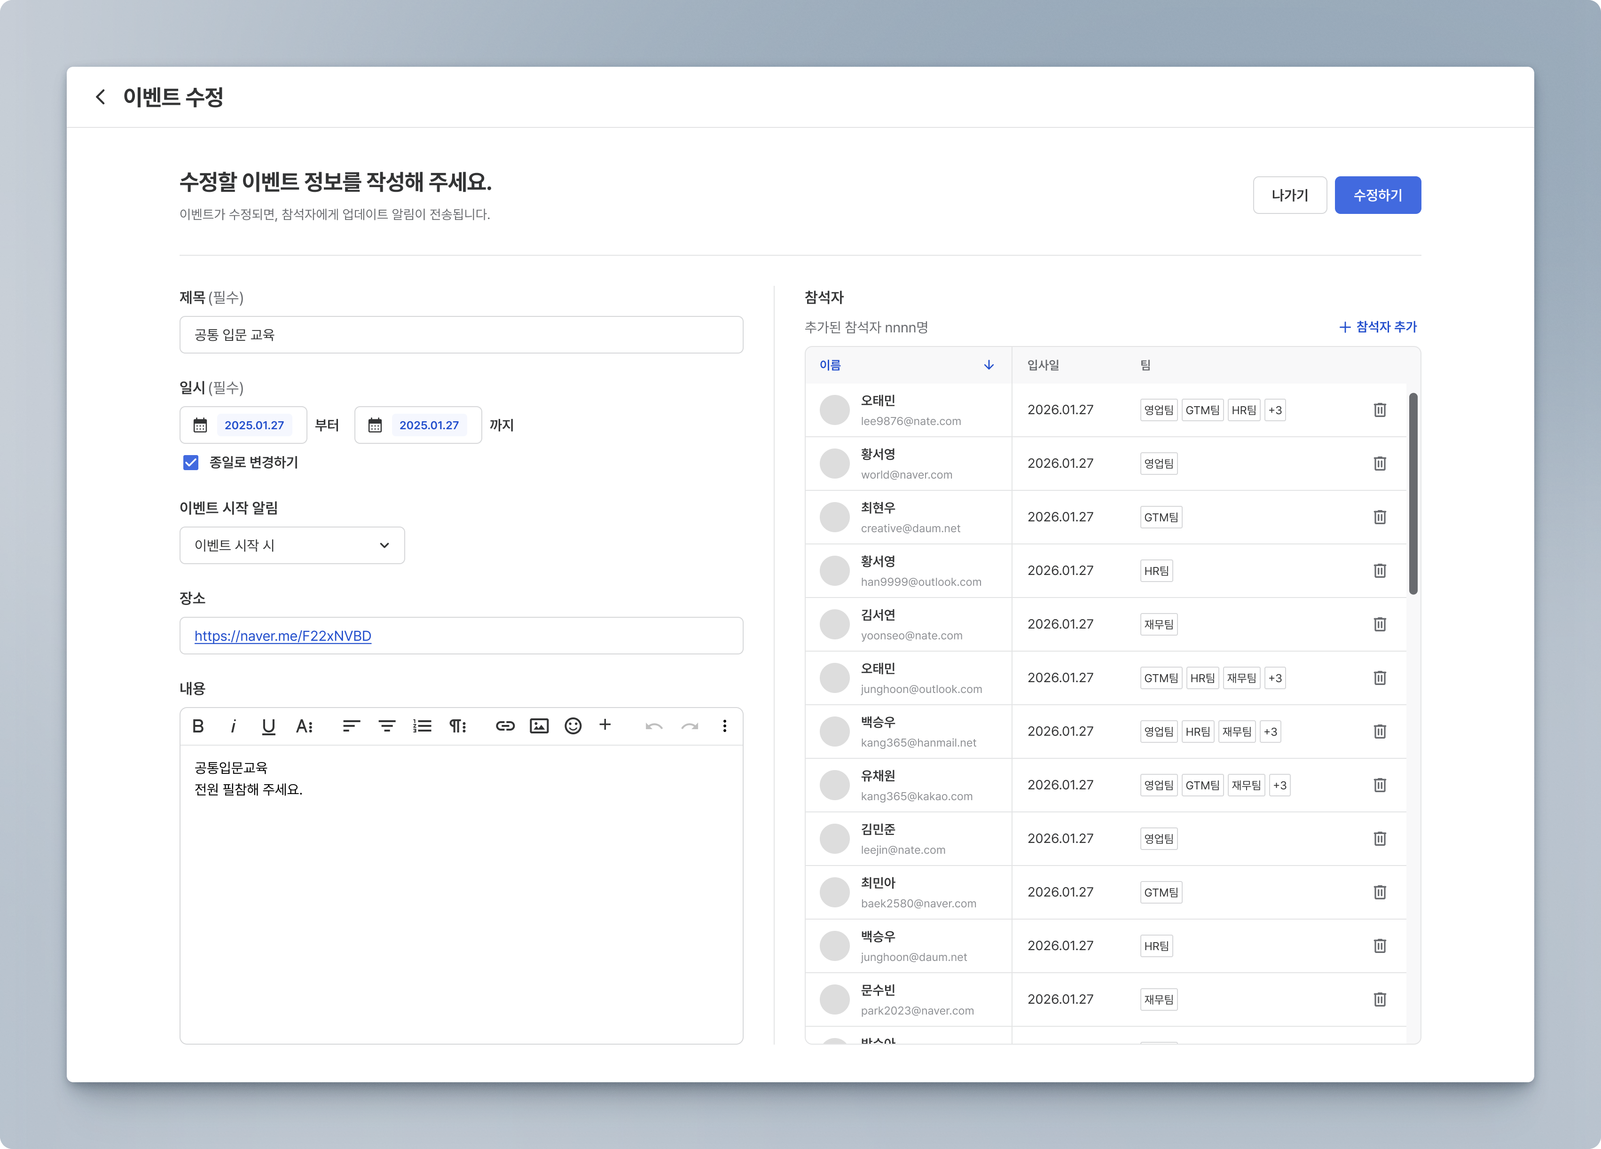The height and width of the screenshot is (1149, 1601).
Task: Delete the attendee lee9876@nate.com via trash icon
Action: (x=1379, y=409)
